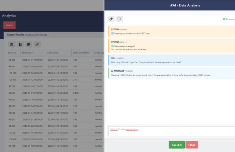235x152 pixels.
Task: Click the 5 339 duration value
Action: tap(76, 93)
